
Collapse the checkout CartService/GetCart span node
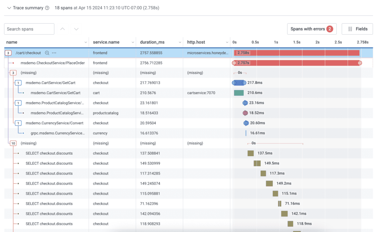pos(18,83)
